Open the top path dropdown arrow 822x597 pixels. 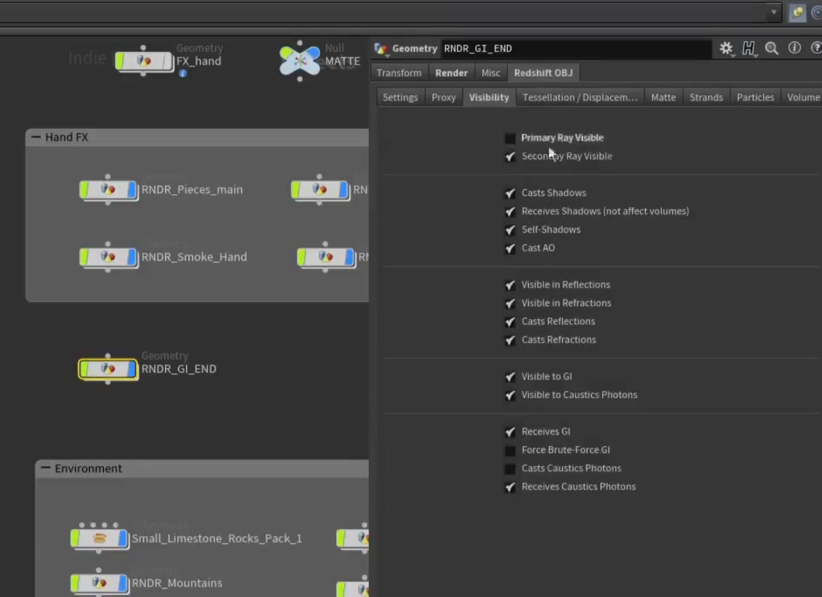click(x=773, y=12)
